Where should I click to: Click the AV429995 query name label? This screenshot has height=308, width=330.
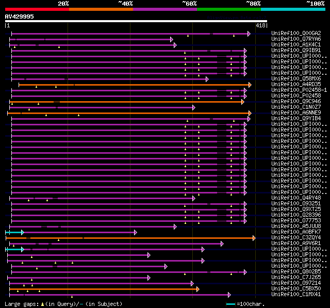pos(20,17)
